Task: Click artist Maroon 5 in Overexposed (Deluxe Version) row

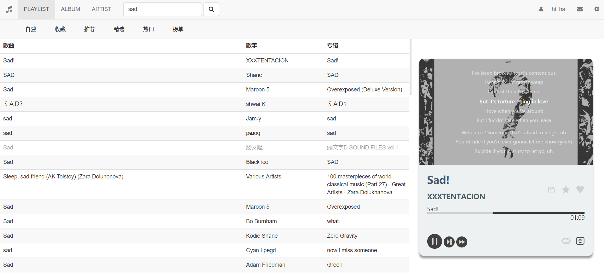Action: 257,90
